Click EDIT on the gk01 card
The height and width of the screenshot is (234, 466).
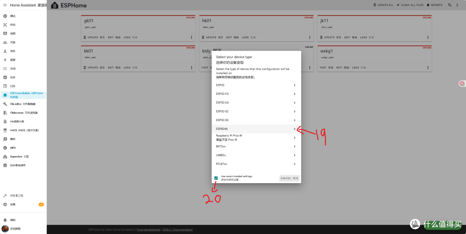[x=114, y=37]
